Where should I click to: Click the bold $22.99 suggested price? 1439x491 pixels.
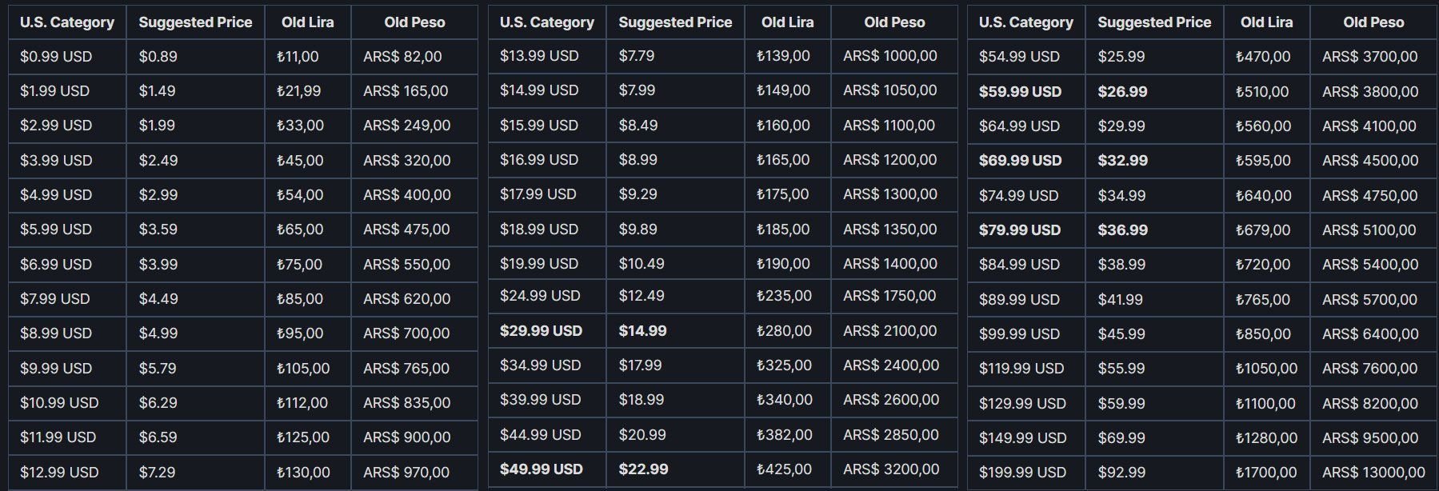tap(643, 469)
